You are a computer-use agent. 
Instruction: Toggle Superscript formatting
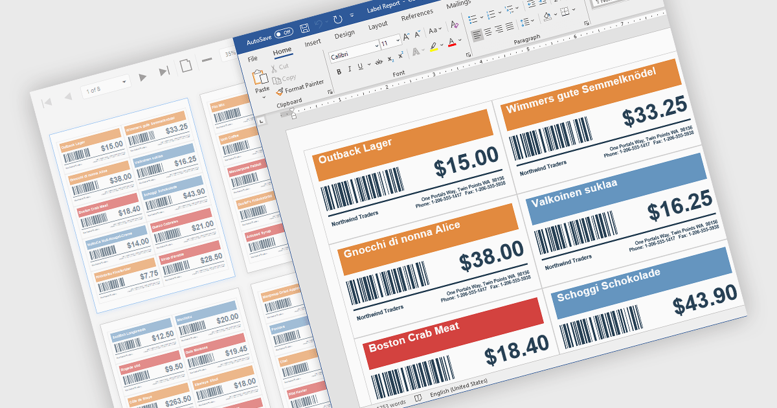click(x=401, y=56)
